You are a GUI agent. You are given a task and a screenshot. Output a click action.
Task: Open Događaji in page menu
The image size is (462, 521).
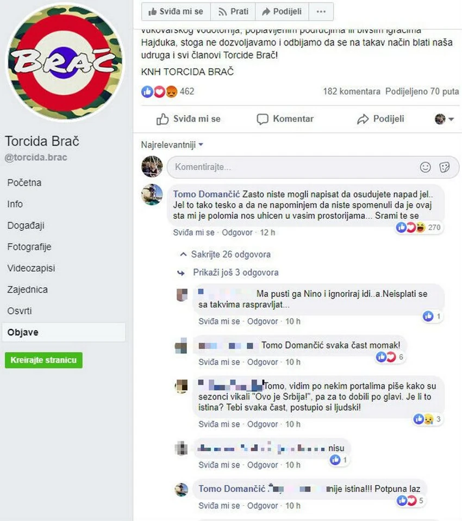pos(26,226)
